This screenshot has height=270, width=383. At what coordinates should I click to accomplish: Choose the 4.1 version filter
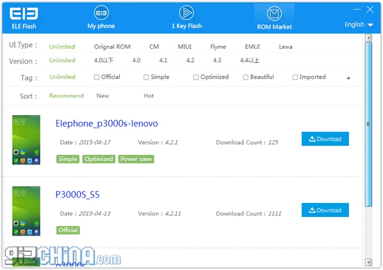click(x=163, y=60)
